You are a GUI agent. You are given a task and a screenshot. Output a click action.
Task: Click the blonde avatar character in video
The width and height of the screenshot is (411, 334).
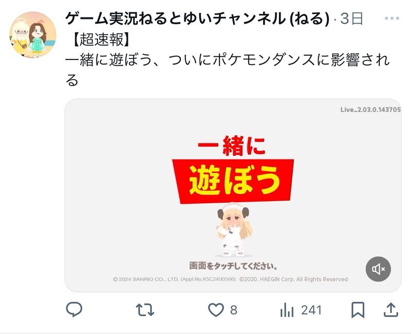(x=233, y=229)
